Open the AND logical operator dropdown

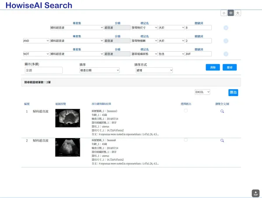click(36, 41)
